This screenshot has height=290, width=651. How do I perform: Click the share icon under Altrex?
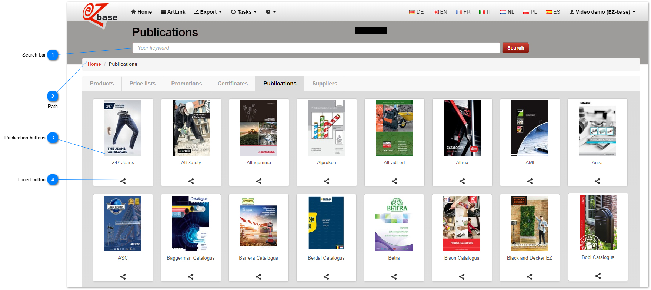[462, 181]
